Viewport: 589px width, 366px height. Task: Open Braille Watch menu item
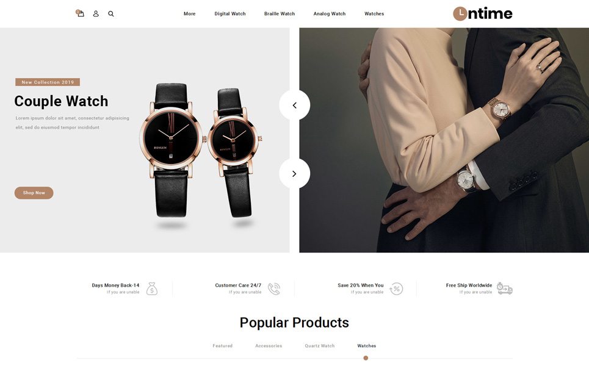280,13
